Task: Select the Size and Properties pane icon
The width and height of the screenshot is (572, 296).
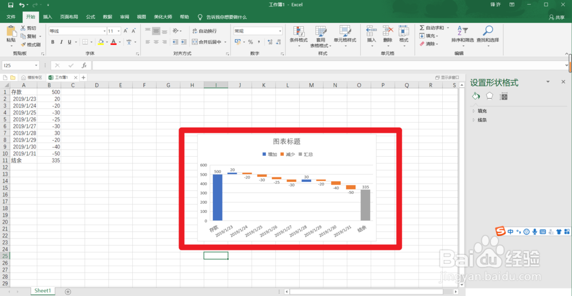Action: point(504,96)
